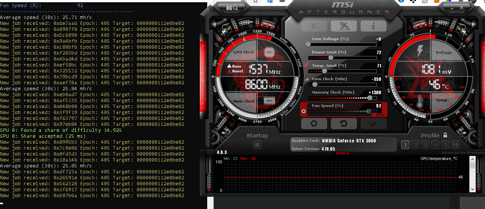Select profile slot 2

[x=416, y=145]
